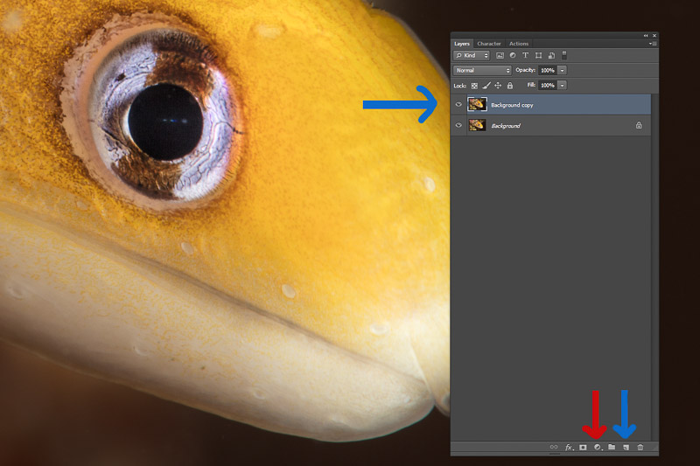This screenshot has height=466, width=700.
Task: Enable lock transparent pixels
Action: (475, 85)
